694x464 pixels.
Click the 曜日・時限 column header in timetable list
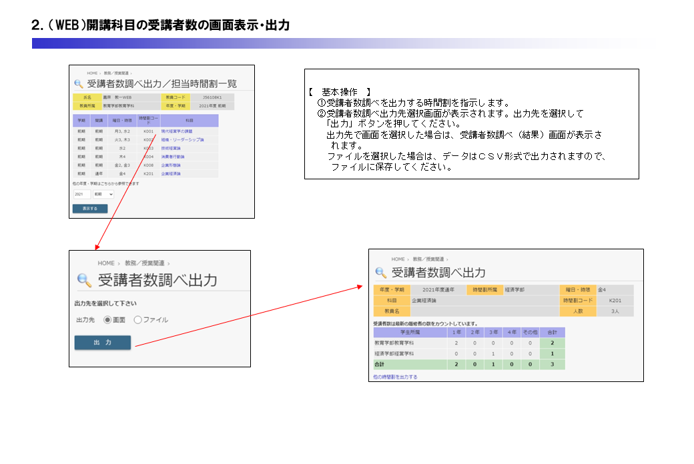[x=122, y=120]
